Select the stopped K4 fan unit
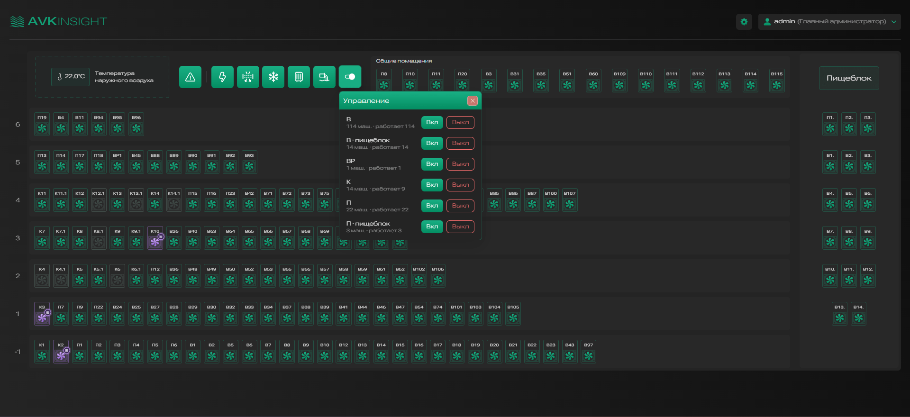 pyautogui.click(x=42, y=276)
